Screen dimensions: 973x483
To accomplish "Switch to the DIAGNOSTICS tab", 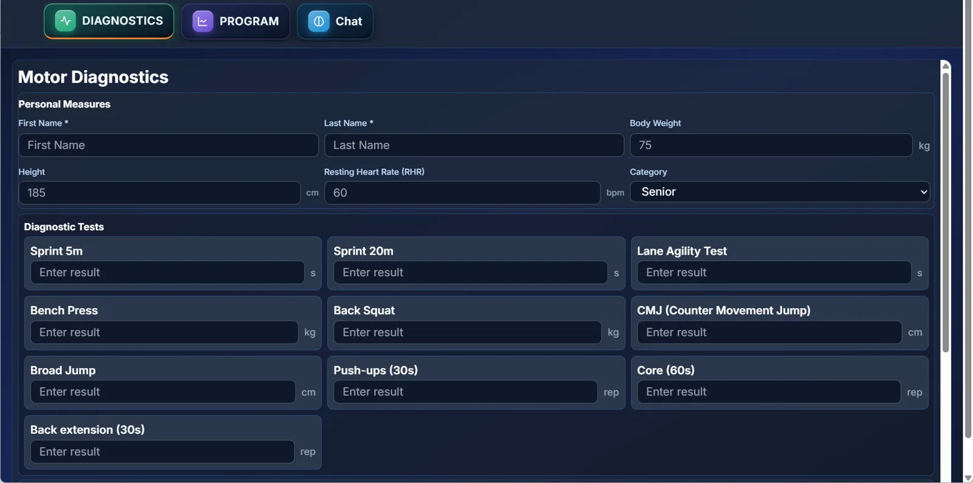I will (x=109, y=21).
